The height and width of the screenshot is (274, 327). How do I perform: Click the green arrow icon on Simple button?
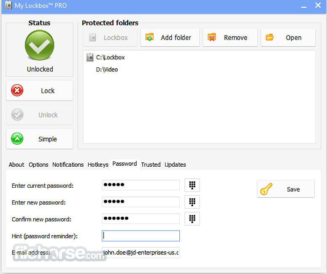click(17, 138)
